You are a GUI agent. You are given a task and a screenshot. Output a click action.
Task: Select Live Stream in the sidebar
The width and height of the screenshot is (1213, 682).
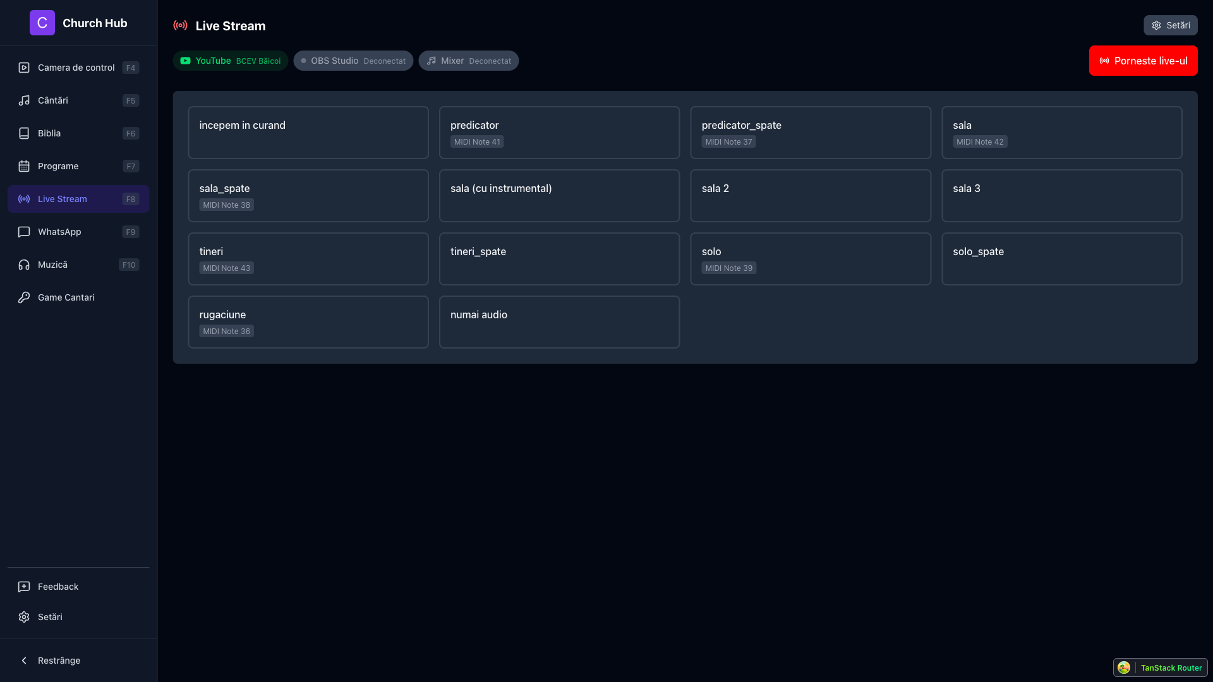62,199
